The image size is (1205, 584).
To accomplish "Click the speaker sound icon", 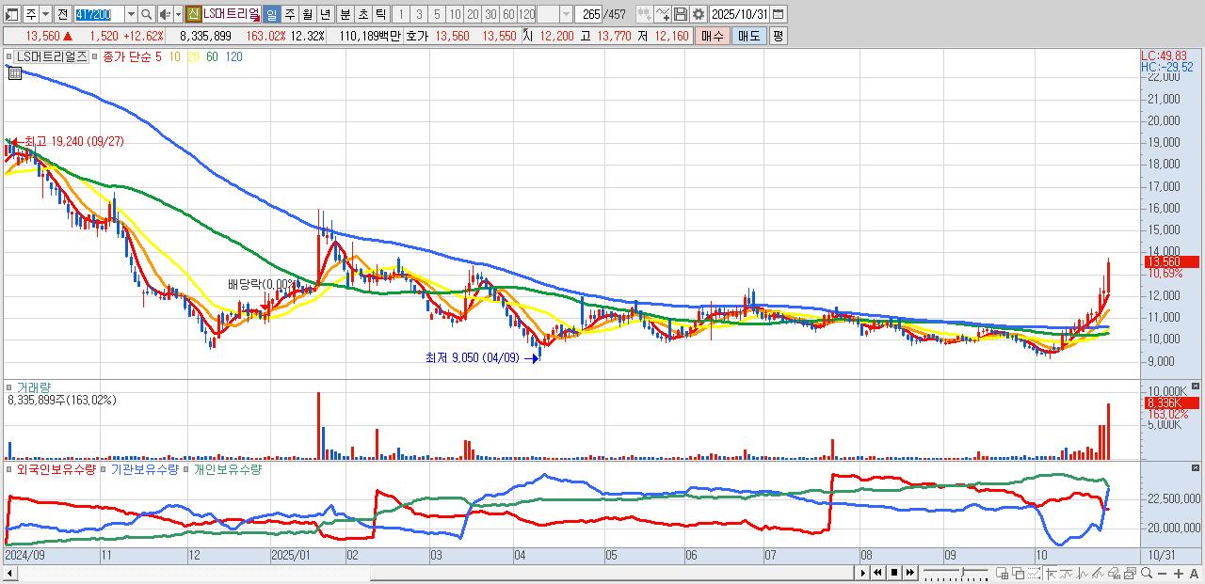I will click(164, 14).
